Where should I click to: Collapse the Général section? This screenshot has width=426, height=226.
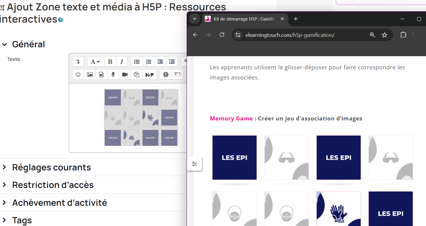click(4, 45)
